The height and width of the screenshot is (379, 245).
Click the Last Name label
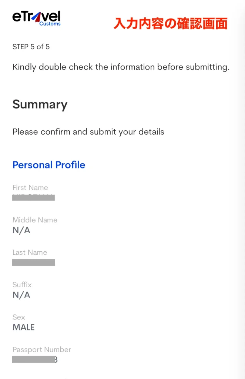pyautogui.click(x=30, y=252)
